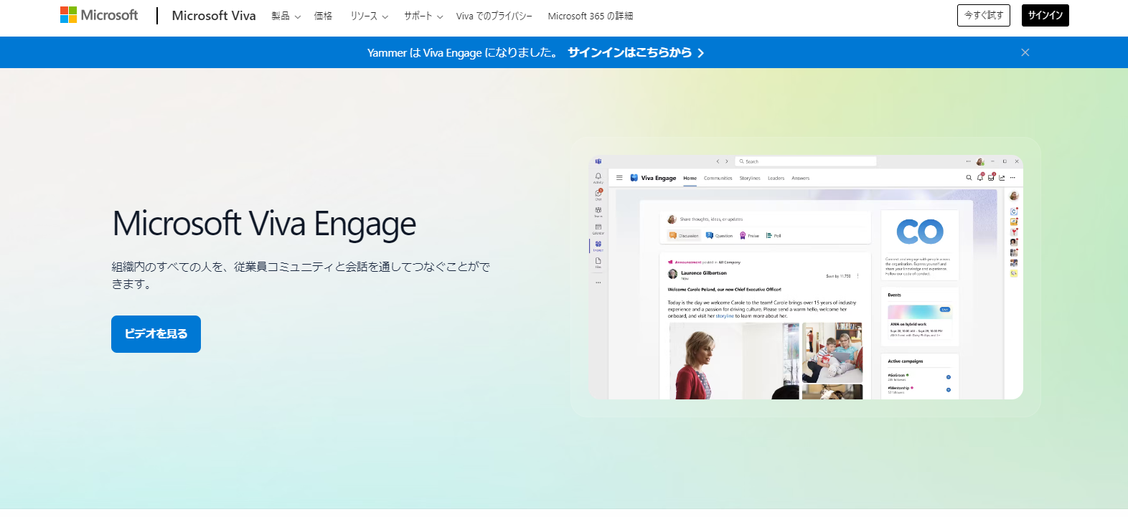Image resolution: width=1128 pixels, height=517 pixels.
Task: Click the AMA on hybrid work event card
Action: click(x=920, y=321)
